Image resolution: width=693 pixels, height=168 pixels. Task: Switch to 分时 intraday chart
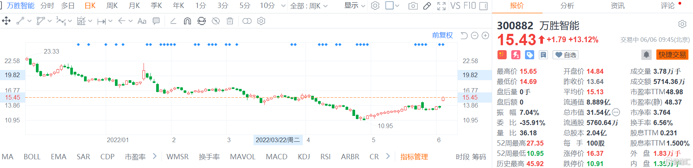tap(47, 6)
